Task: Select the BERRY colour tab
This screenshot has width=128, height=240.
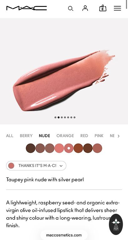Action: point(26,136)
